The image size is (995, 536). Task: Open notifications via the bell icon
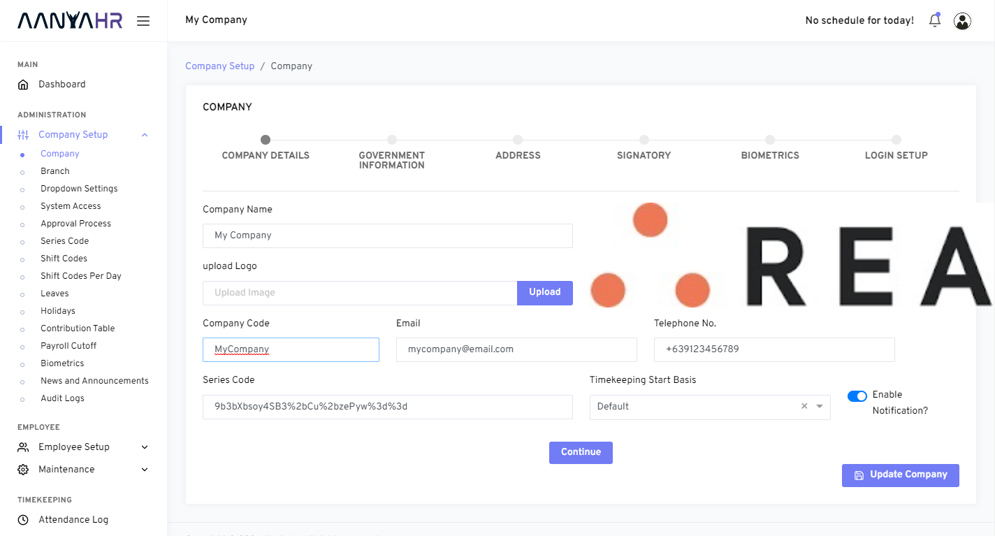click(934, 20)
